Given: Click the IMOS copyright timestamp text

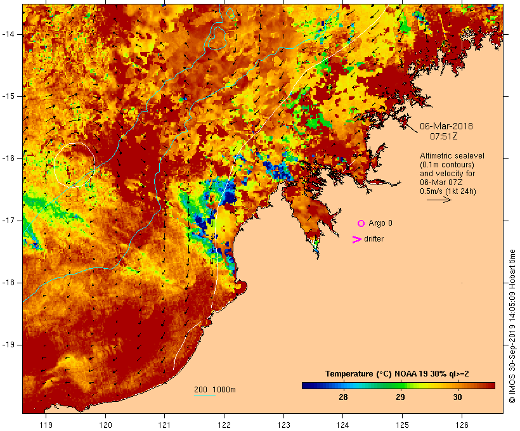Looking at the screenshot, I should pos(512,326).
